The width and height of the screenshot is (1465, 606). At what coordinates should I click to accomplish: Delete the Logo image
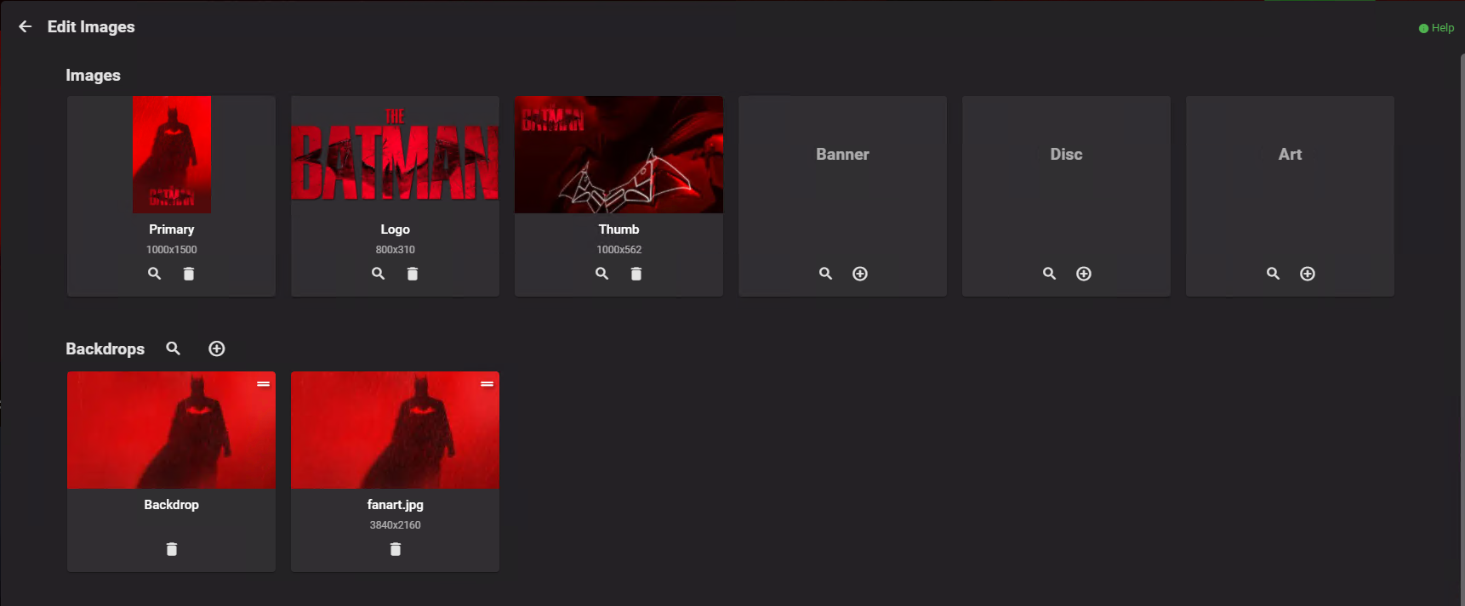pyautogui.click(x=413, y=274)
